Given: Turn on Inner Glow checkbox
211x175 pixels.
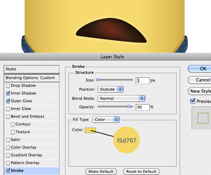Looking at the screenshot, I should 8,109.
